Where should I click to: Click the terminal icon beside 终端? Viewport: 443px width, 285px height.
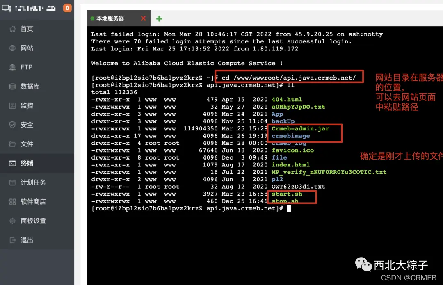pyautogui.click(x=12, y=163)
